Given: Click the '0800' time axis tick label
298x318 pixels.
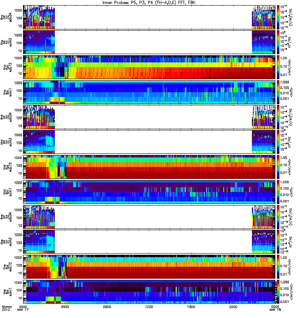Looking at the screenshot, I should click(107, 307).
